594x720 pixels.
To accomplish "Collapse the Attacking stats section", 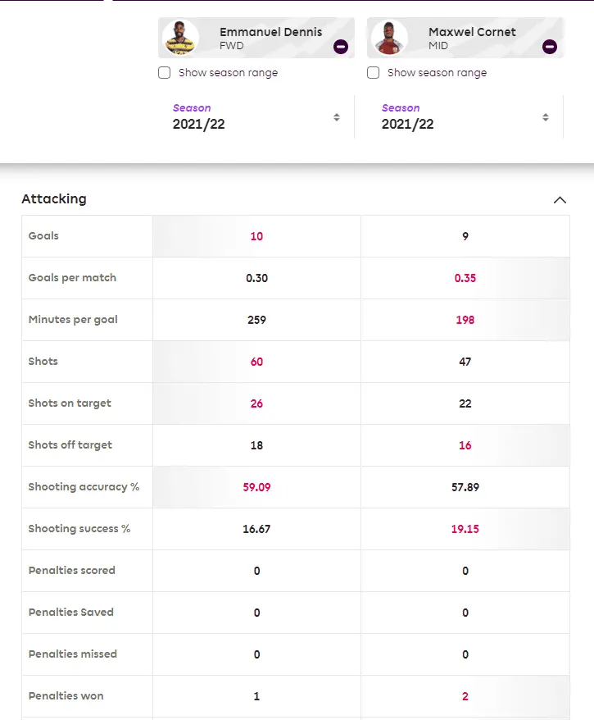I will coord(560,199).
